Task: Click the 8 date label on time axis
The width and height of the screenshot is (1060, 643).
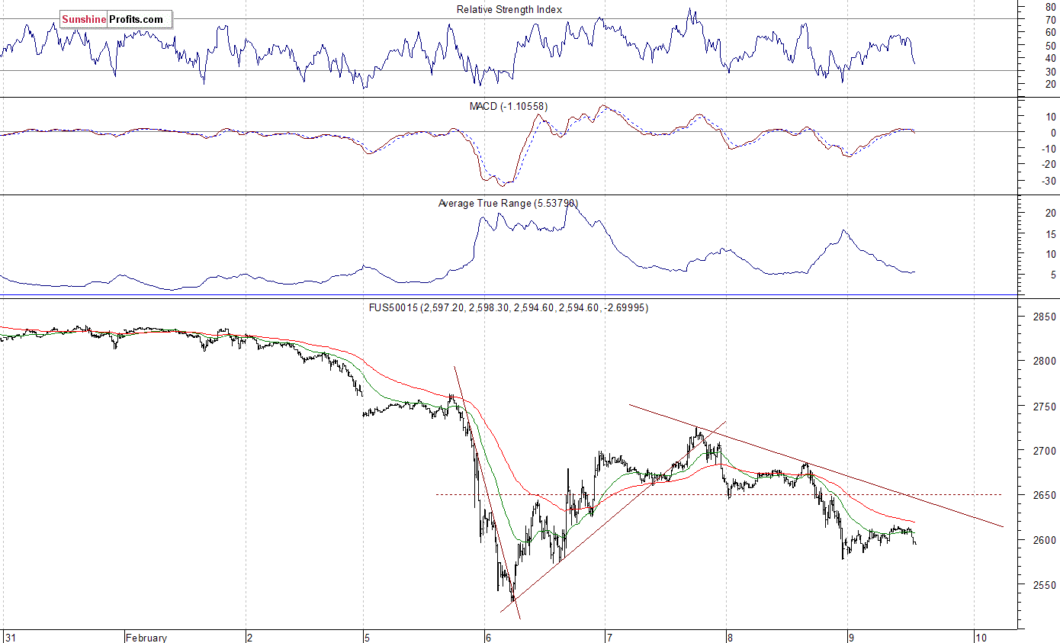Action: pyautogui.click(x=730, y=637)
